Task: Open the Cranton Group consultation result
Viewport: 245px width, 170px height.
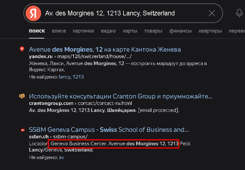Action: (120, 96)
